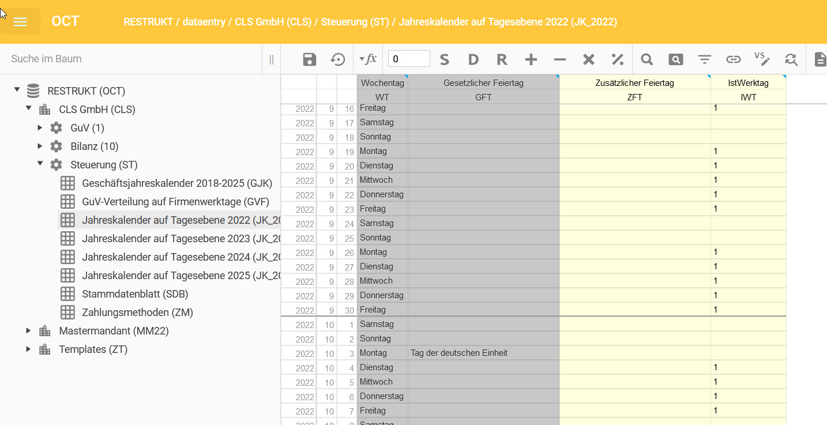Click the minus operation icon
The image size is (827, 425).
(x=559, y=59)
